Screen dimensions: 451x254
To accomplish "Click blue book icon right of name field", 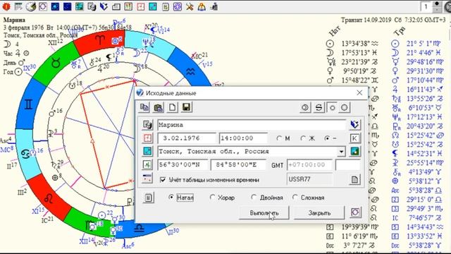I will pyautogui.click(x=354, y=125).
